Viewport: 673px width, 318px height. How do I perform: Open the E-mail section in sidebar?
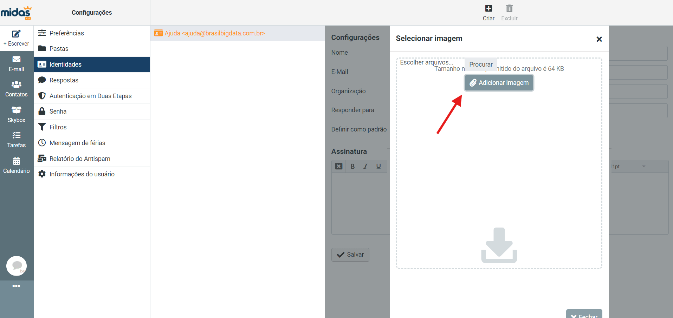(x=17, y=63)
